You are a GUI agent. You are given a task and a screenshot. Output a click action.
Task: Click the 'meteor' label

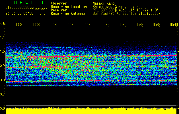41,9
